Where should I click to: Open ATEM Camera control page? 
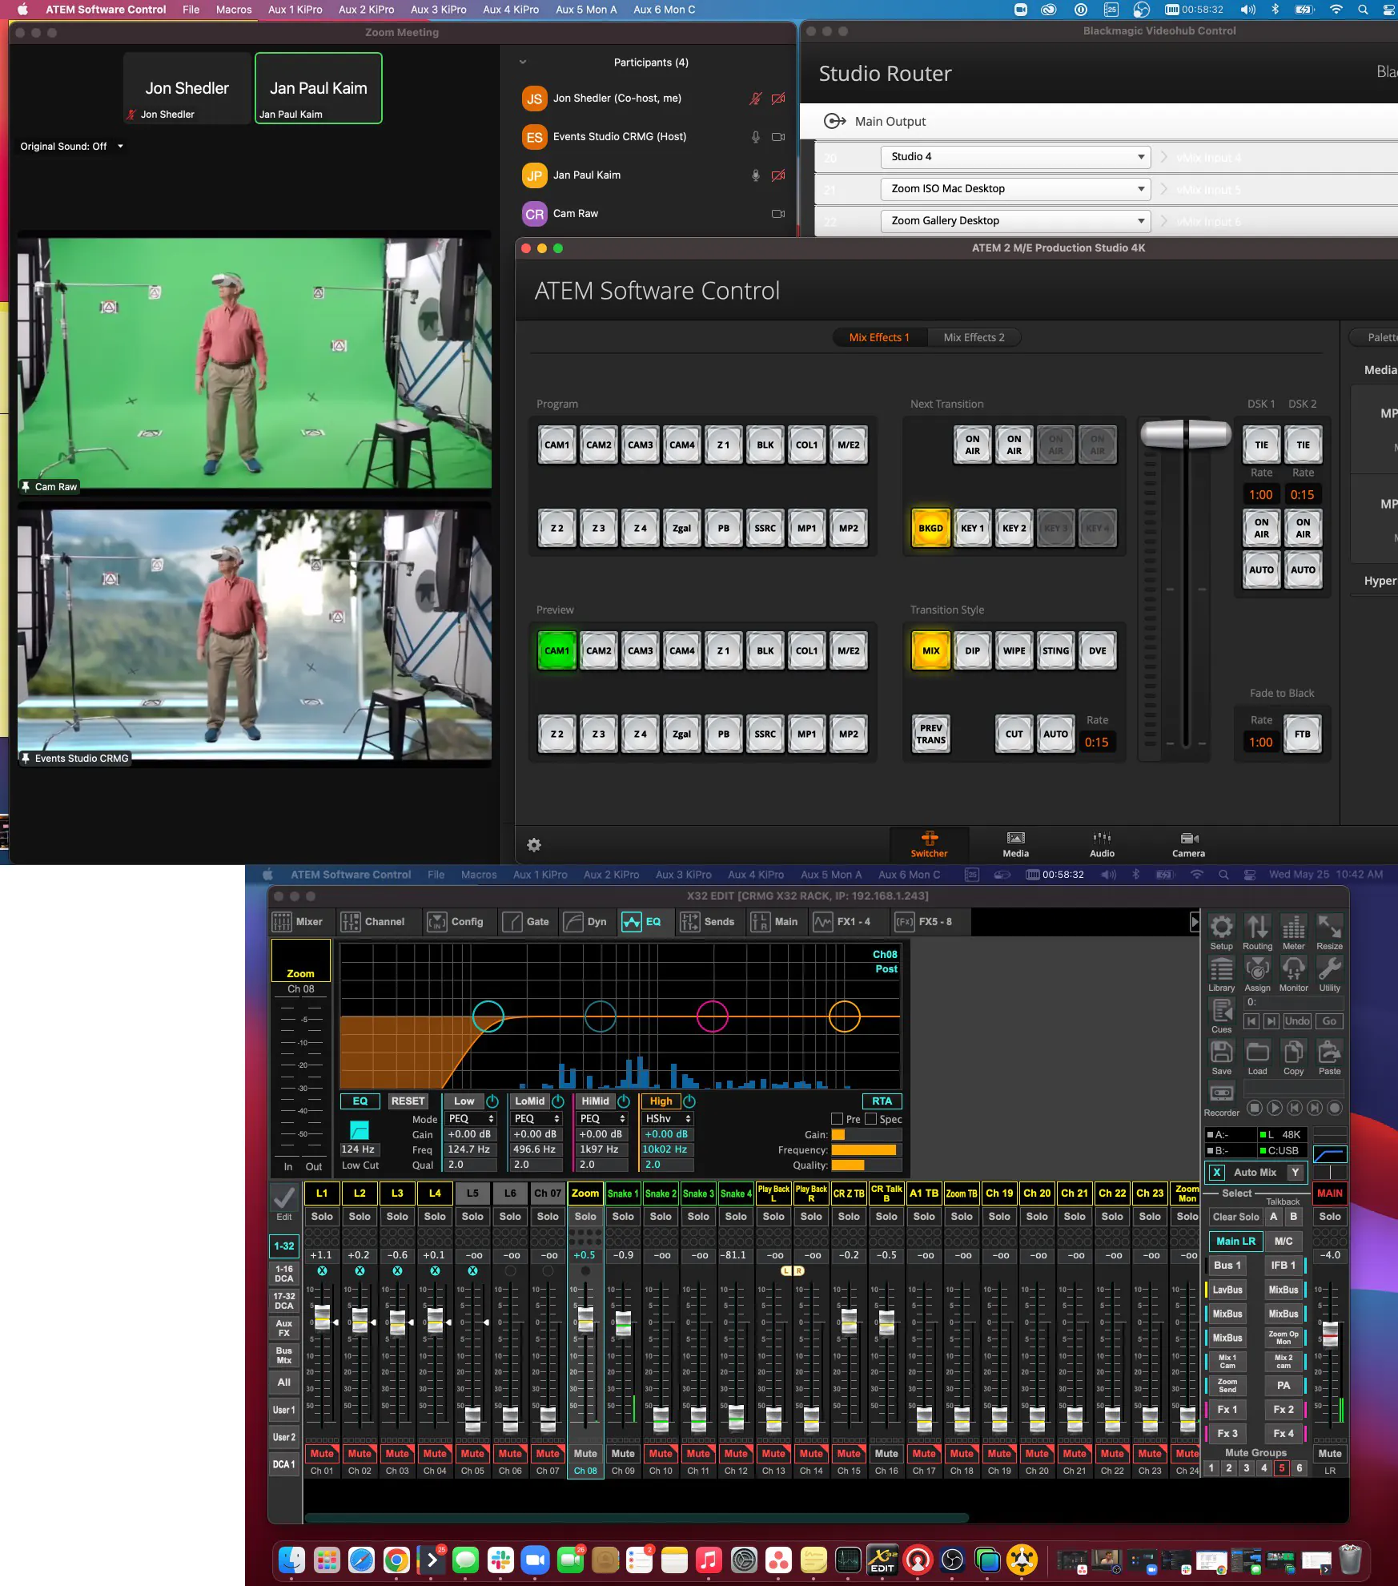point(1188,844)
